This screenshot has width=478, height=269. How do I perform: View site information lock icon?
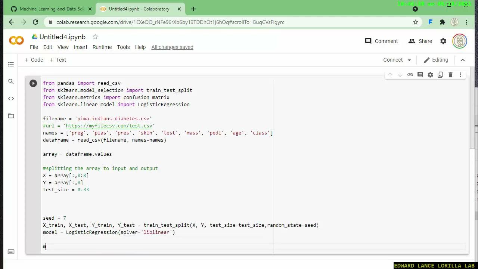click(x=50, y=22)
